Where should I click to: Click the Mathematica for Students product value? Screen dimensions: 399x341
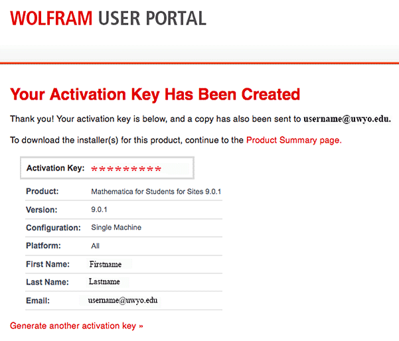coord(156,192)
